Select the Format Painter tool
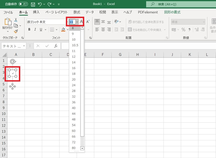The width and height of the screenshot is (216, 158). coord(16,31)
